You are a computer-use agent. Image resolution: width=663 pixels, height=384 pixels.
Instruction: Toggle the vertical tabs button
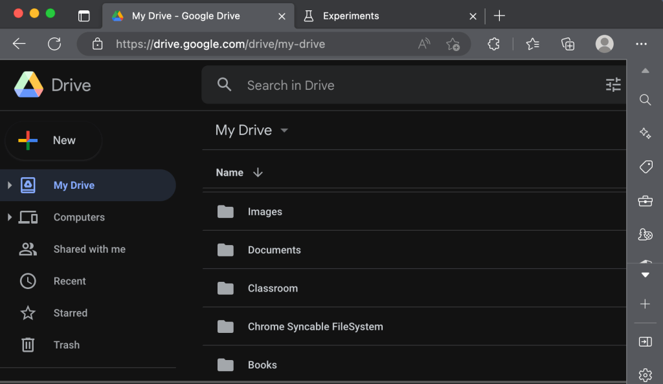click(84, 16)
